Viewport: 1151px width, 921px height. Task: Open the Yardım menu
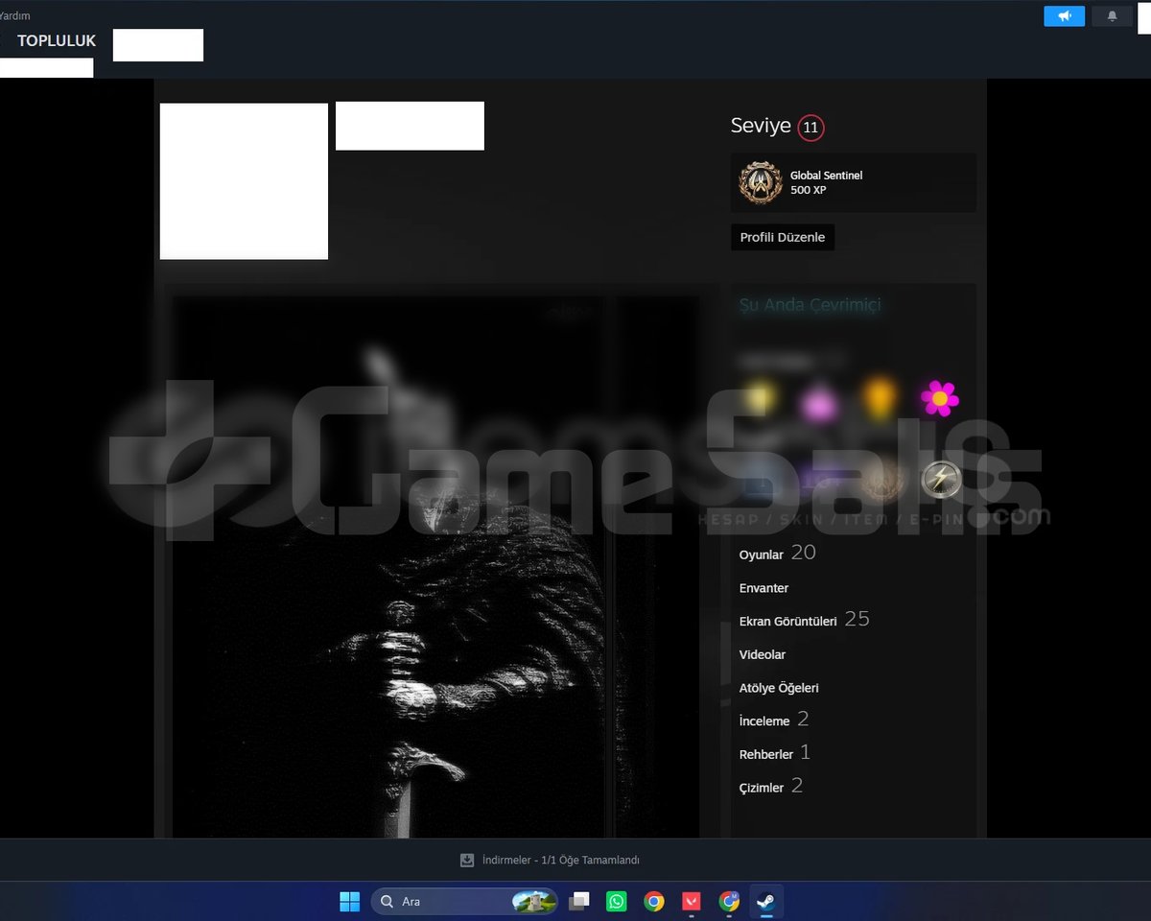click(14, 16)
